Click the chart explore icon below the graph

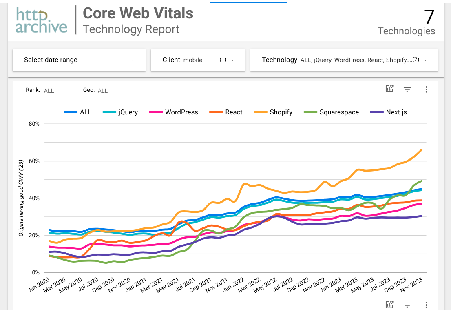pyautogui.click(x=389, y=305)
